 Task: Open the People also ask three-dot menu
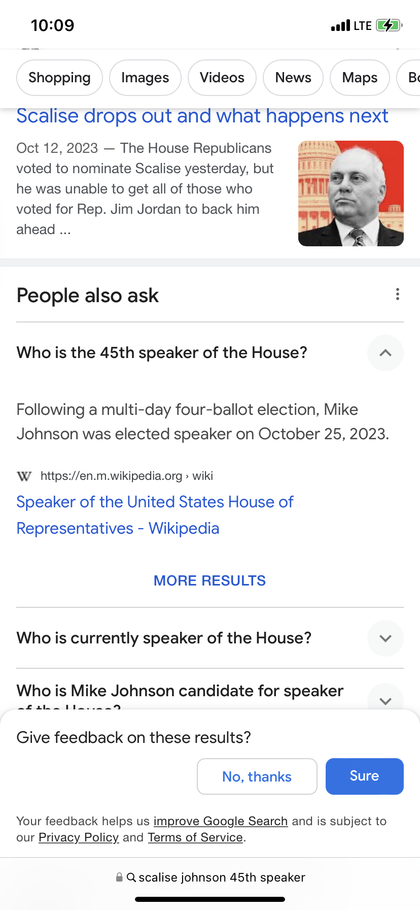(397, 295)
